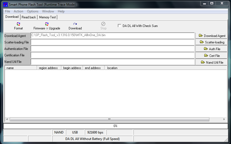Open the Action menu

click(x=18, y=11)
